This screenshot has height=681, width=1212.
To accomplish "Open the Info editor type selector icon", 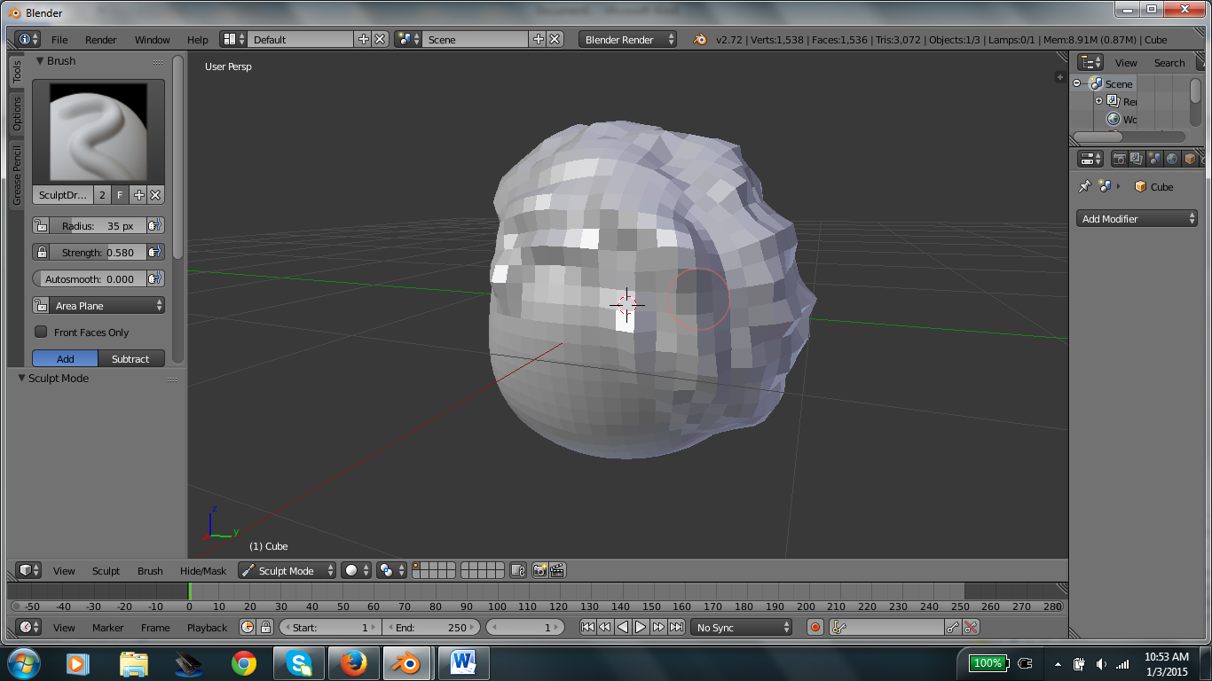I will (x=28, y=39).
